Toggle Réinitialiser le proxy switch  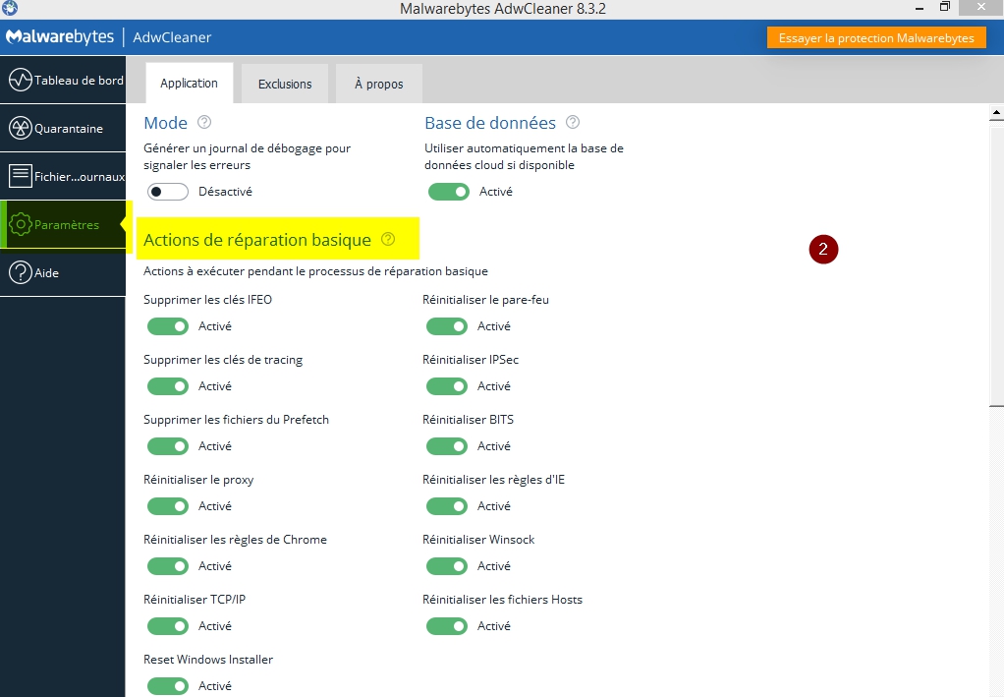(x=168, y=506)
